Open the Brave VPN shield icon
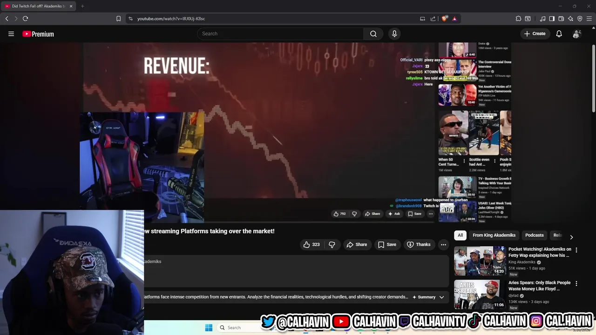This screenshot has width=596, height=335. 580,19
